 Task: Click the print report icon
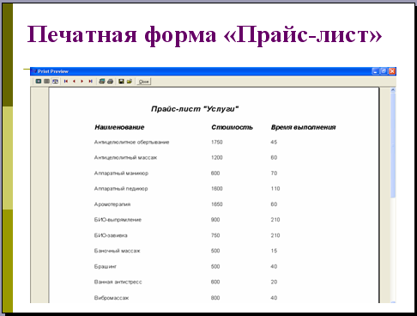pyautogui.click(x=110, y=82)
